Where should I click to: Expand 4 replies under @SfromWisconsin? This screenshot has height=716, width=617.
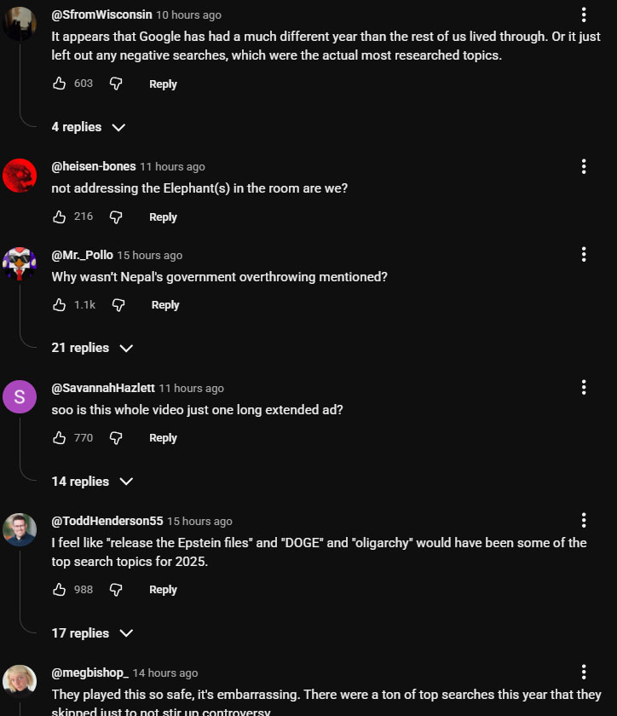[88, 127]
